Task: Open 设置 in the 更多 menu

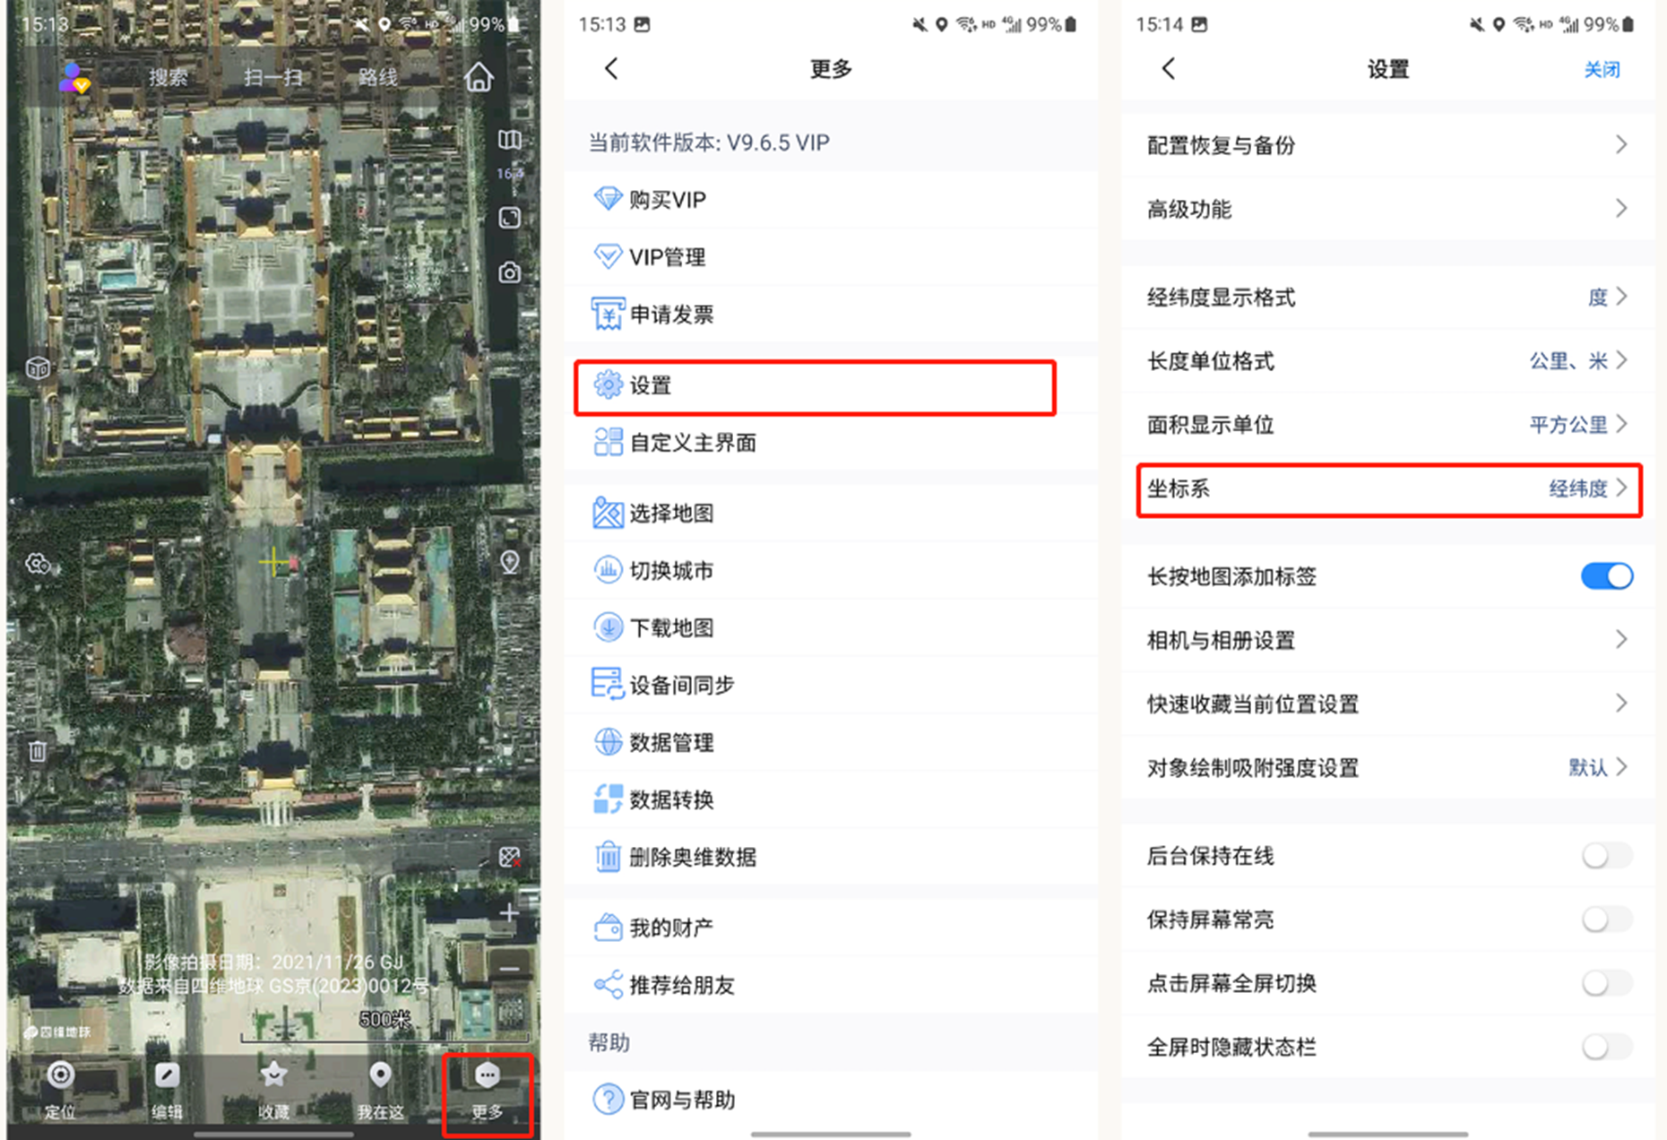Action: pyautogui.click(x=814, y=386)
